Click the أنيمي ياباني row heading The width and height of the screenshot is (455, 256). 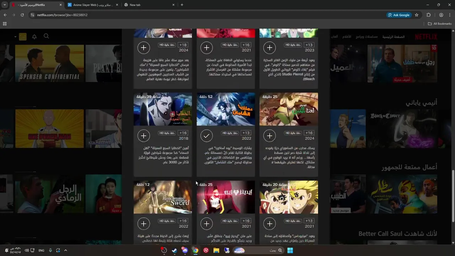click(x=421, y=102)
